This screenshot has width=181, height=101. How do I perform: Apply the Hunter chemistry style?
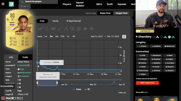[156, 67]
